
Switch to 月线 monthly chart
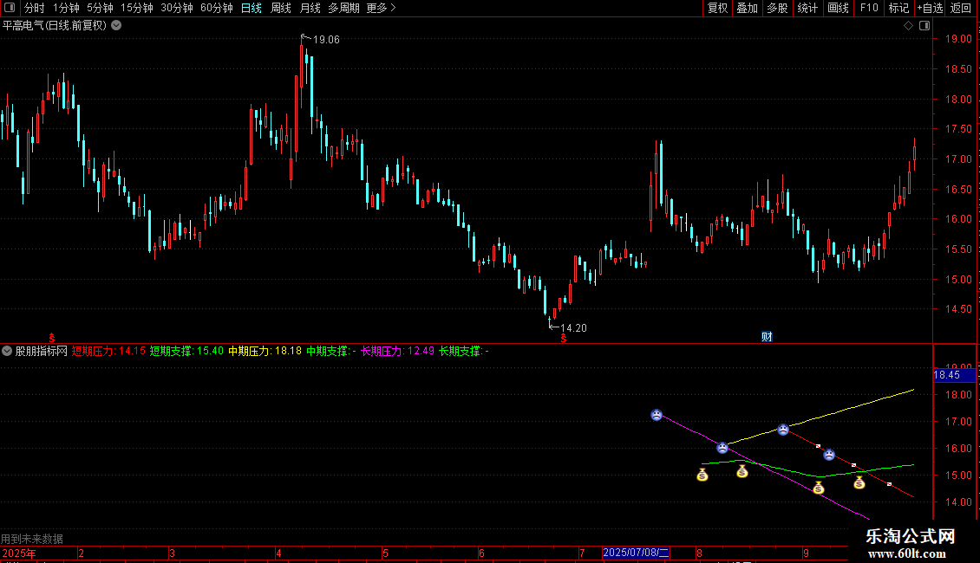pyautogui.click(x=310, y=8)
